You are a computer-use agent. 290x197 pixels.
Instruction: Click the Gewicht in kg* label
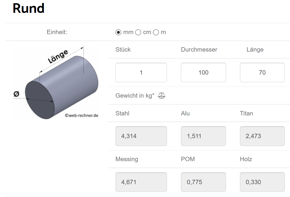coord(135,96)
